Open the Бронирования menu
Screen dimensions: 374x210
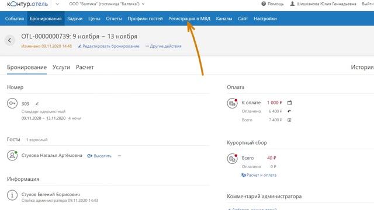pos(46,19)
